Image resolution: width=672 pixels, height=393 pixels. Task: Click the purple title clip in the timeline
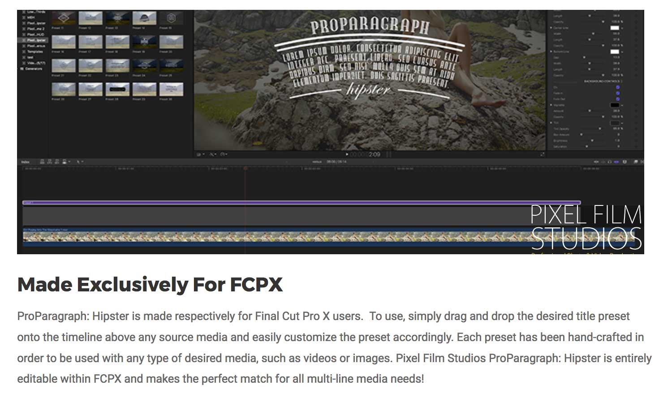coord(302,203)
